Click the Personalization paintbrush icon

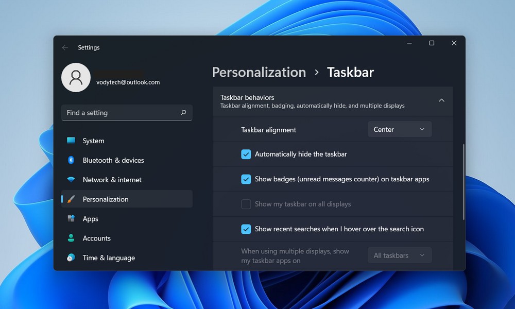coord(71,199)
